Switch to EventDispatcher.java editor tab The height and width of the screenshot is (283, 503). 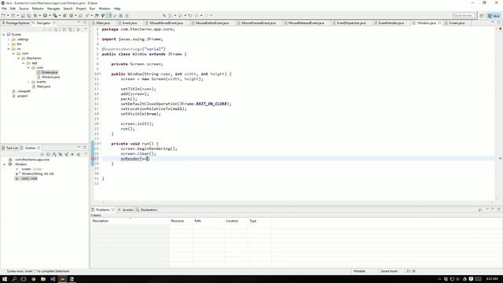351,23
